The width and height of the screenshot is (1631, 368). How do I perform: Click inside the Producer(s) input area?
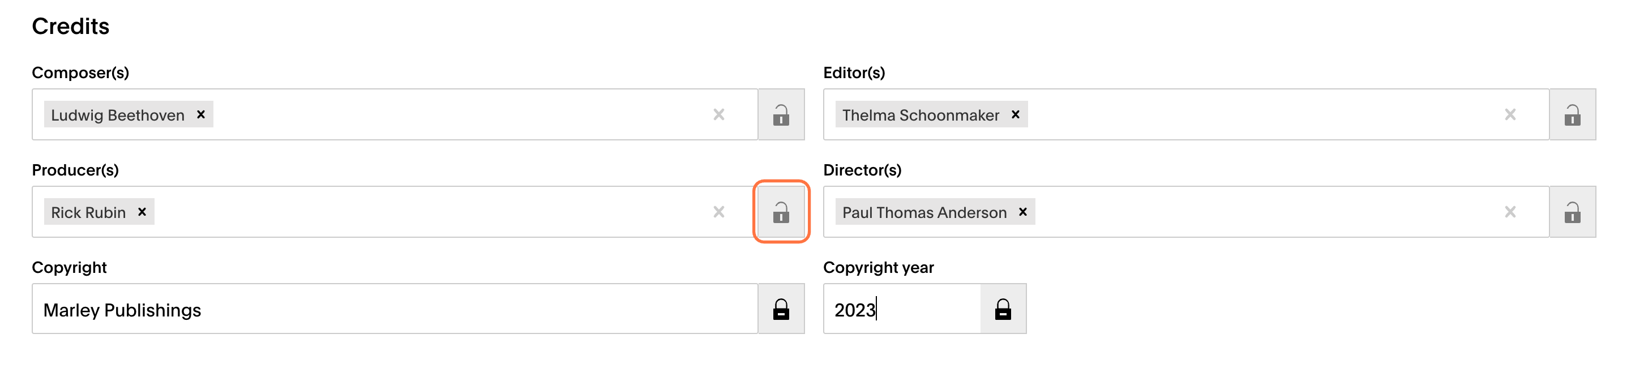(431, 212)
